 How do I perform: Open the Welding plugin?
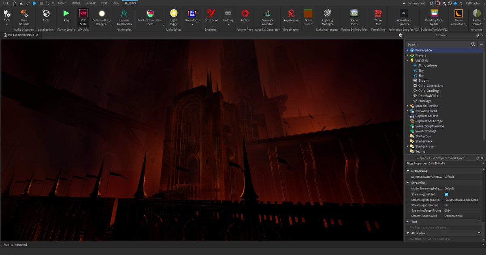click(228, 16)
